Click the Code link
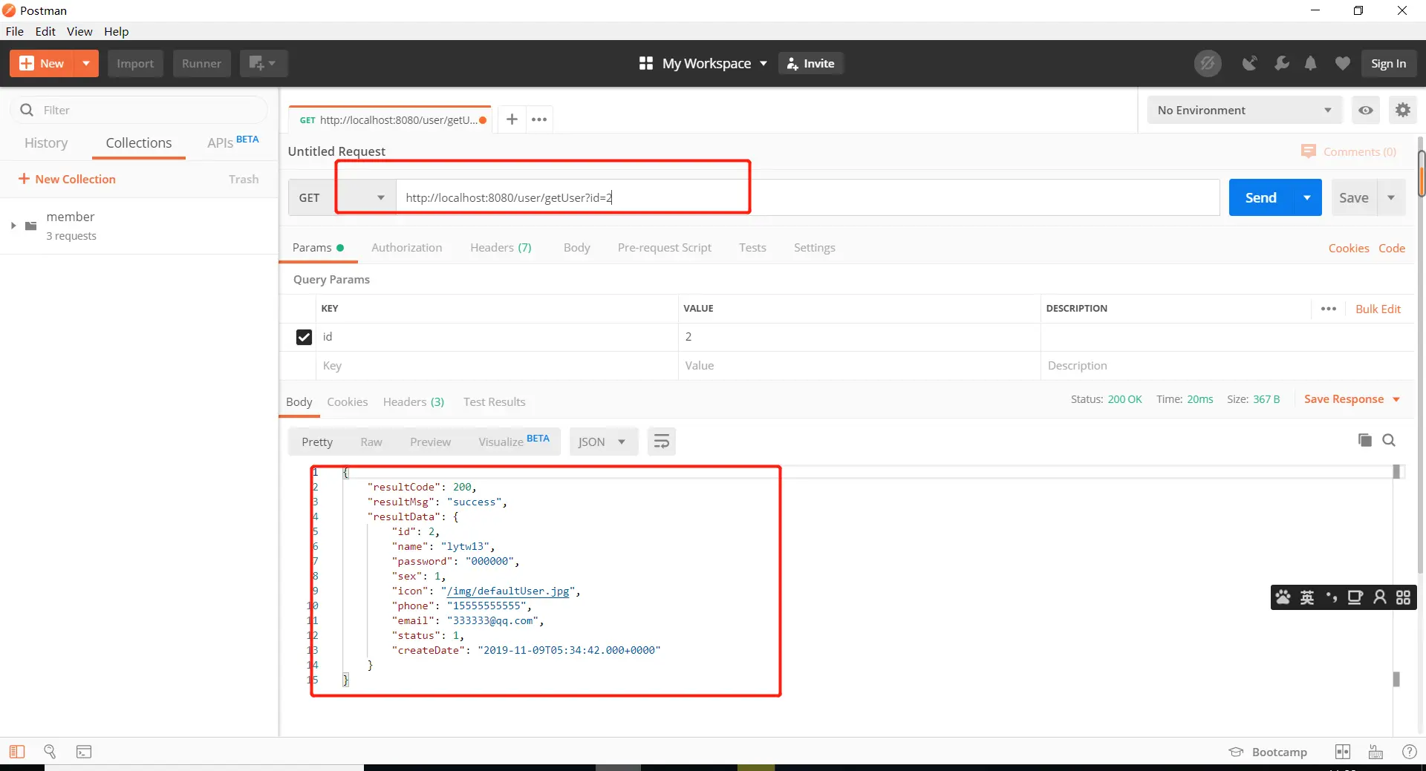This screenshot has height=771, width=1426. pos(1392,248)
